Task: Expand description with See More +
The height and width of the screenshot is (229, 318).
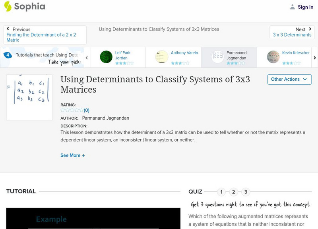Action: coord(73,155)
